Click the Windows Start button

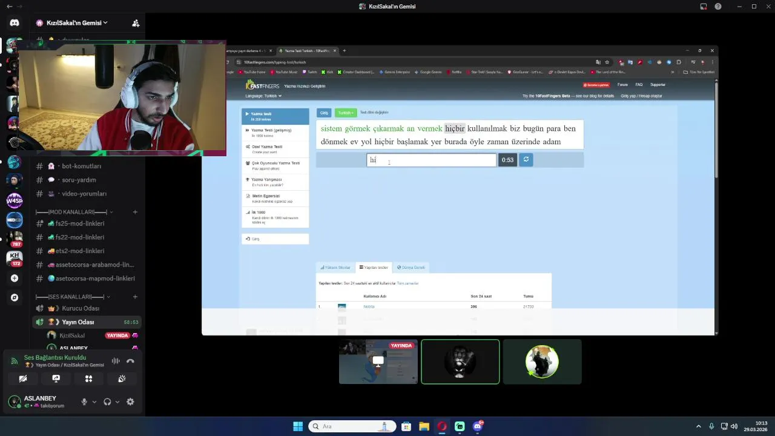pyautogui.click(x=298, y=426)
